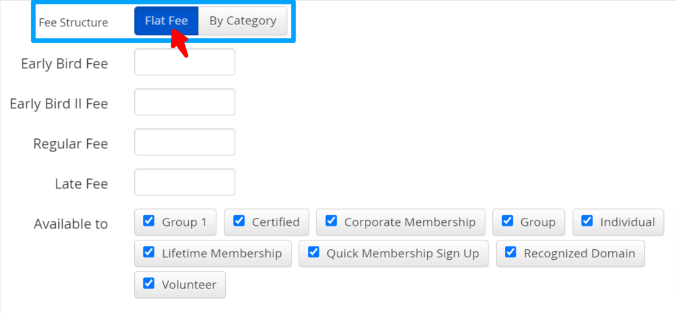Uncheck the Group 1 checkbox
The width and height of the screenshot is (676, 313).
tap(149, 221)
